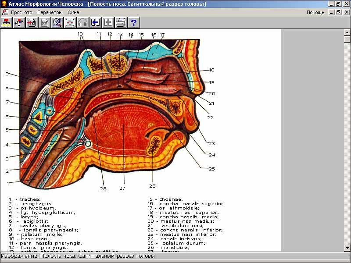Open the Просмотр menu
The width and height of the screenshot is (351, 263).
21,12
